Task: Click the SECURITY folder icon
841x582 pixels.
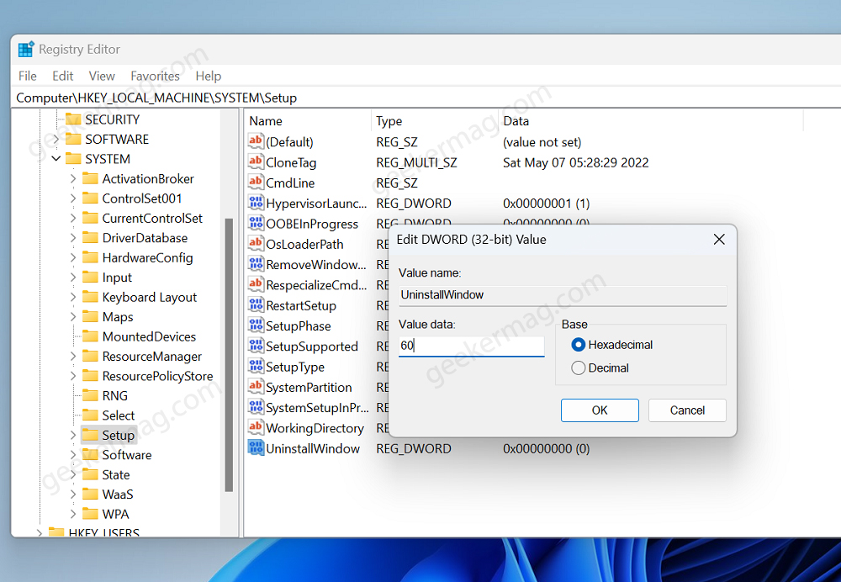Action: coord(73,119)
